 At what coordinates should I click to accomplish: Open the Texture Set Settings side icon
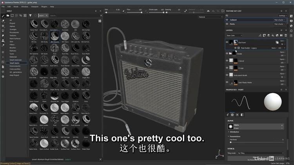pos(291,16)
